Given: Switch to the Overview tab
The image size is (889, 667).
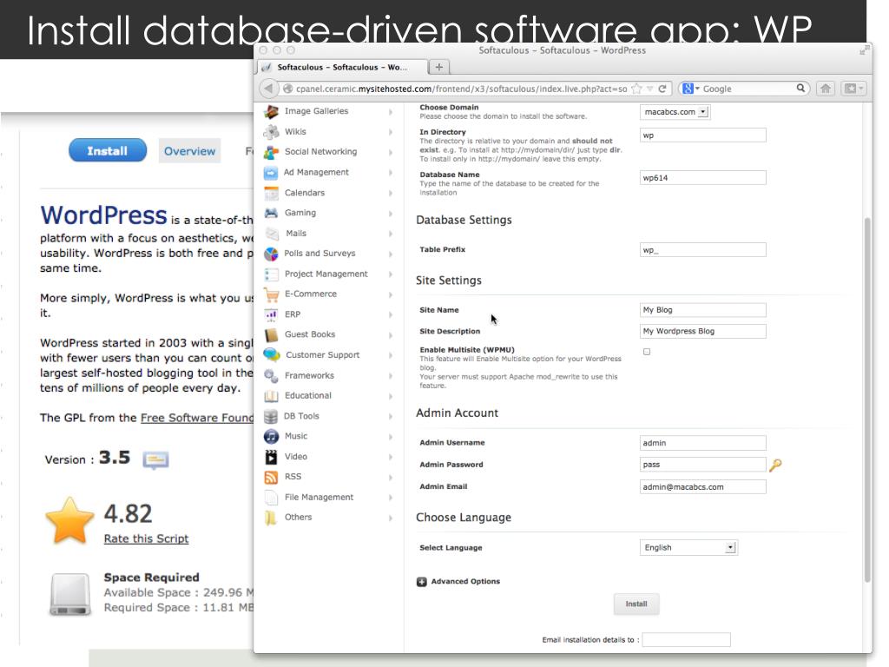Looking at the screenshot, I should pos(189,151).
